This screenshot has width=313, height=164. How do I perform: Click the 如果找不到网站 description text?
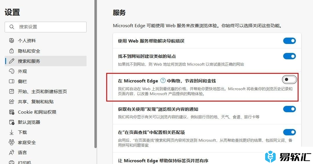pyautogui.click(x=181, y=64)
